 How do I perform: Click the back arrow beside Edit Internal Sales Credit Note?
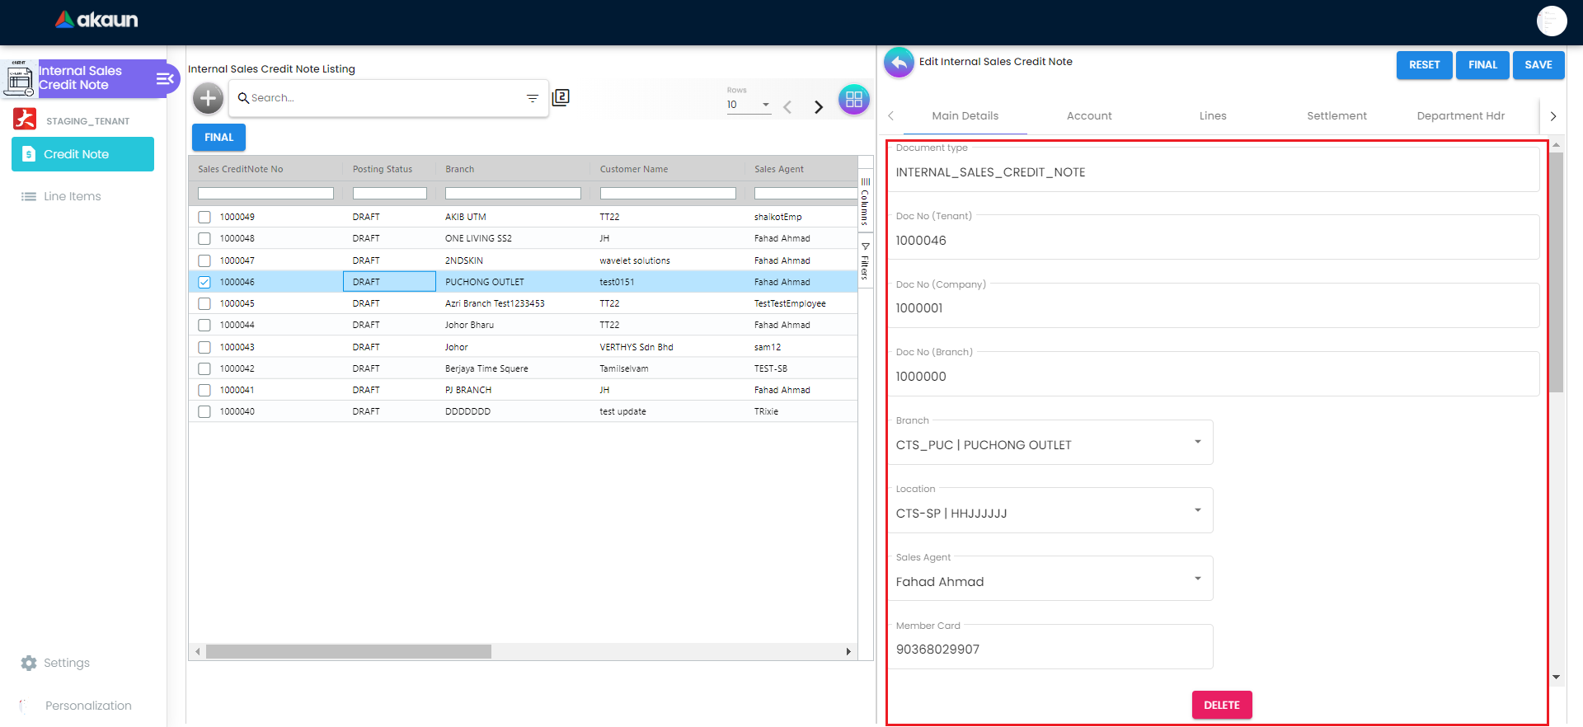point(899,63)
